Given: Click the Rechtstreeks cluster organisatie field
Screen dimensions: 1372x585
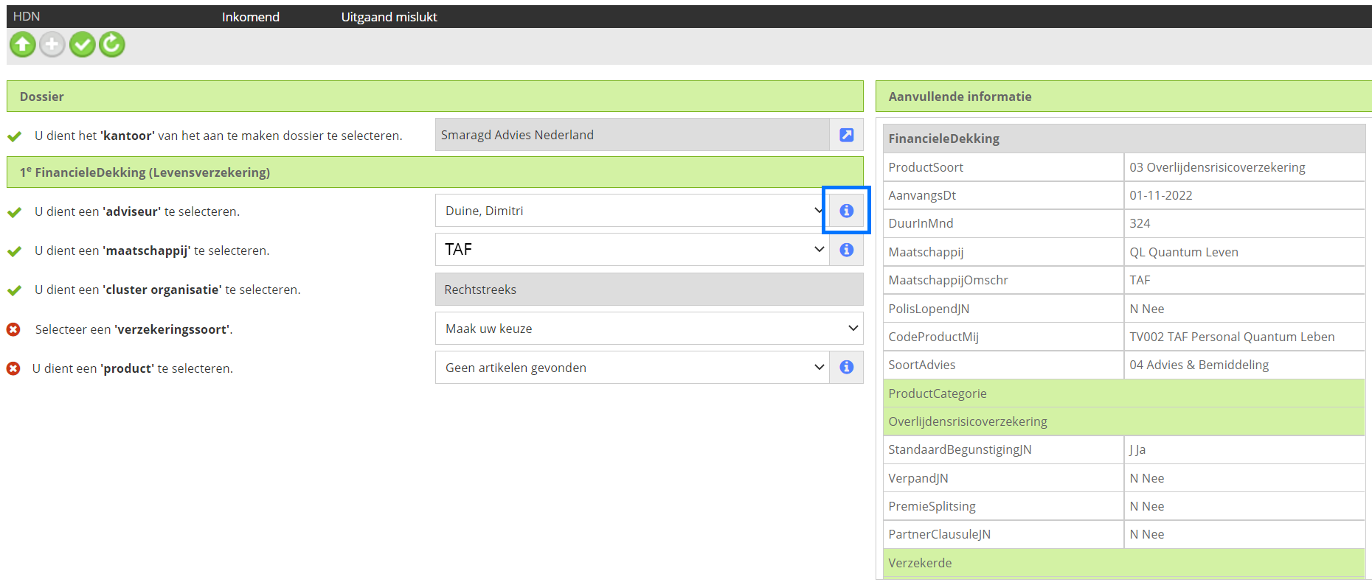Looking at the screenshot, I should coord(648,290).
